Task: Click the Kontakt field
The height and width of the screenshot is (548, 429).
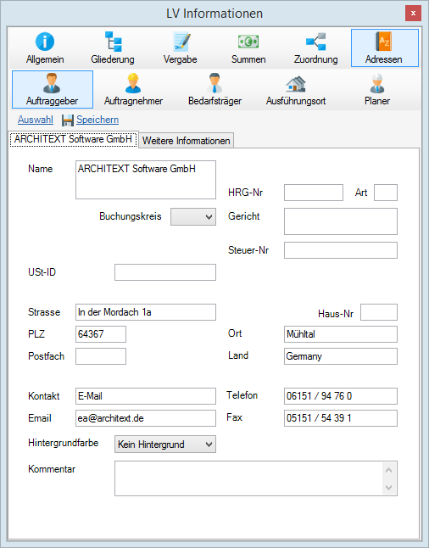Action: (146, 396)
